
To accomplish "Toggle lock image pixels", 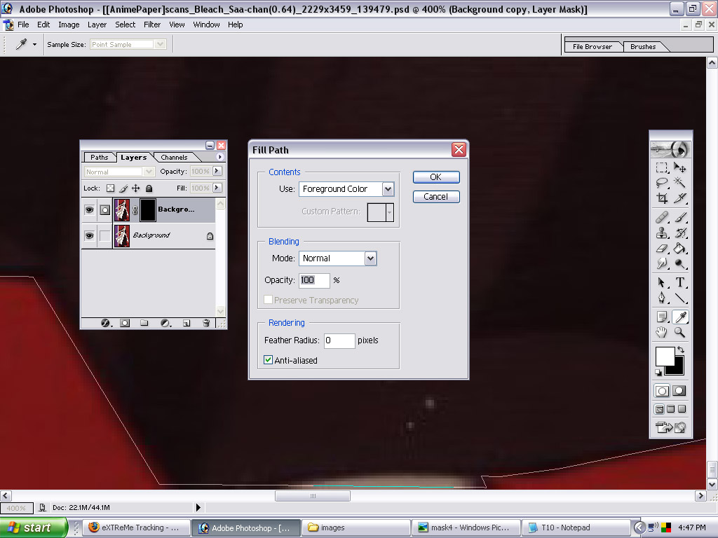I will [123, 188].
